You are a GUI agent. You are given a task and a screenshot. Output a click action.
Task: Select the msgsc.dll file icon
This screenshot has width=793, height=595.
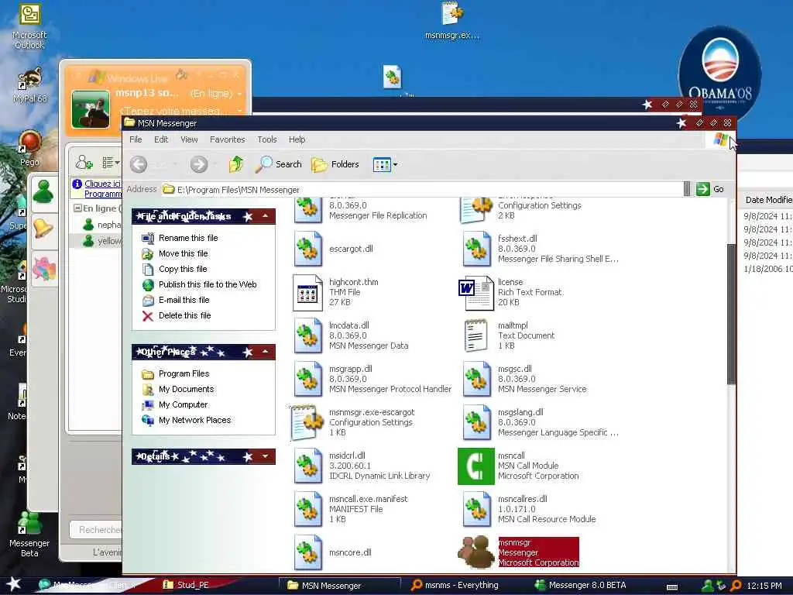click(476, 379)
